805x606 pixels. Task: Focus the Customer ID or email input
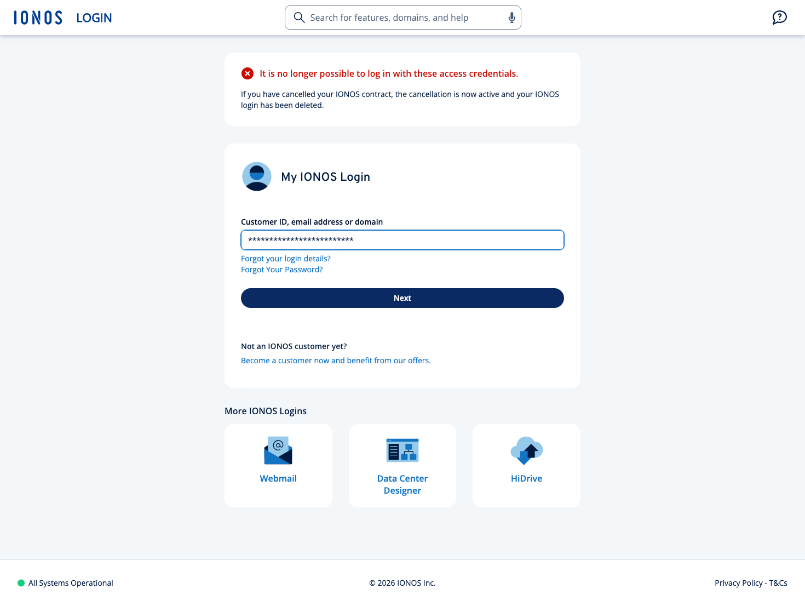click(403, 240)
